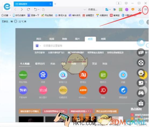149x127 pixels.
Task: Click the orange diamond toolbar icon
Action: pyautogui.click(x=133, y=9)
